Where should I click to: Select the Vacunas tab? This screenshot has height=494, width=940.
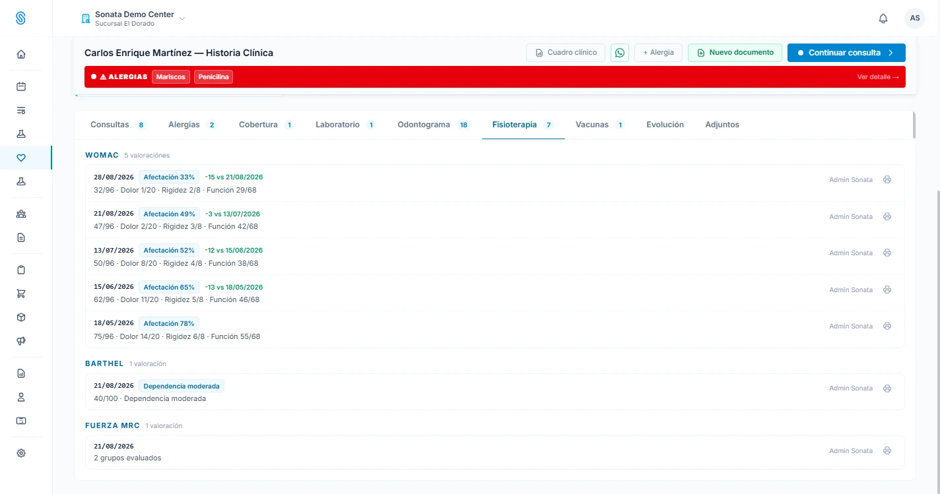(599, 125)
